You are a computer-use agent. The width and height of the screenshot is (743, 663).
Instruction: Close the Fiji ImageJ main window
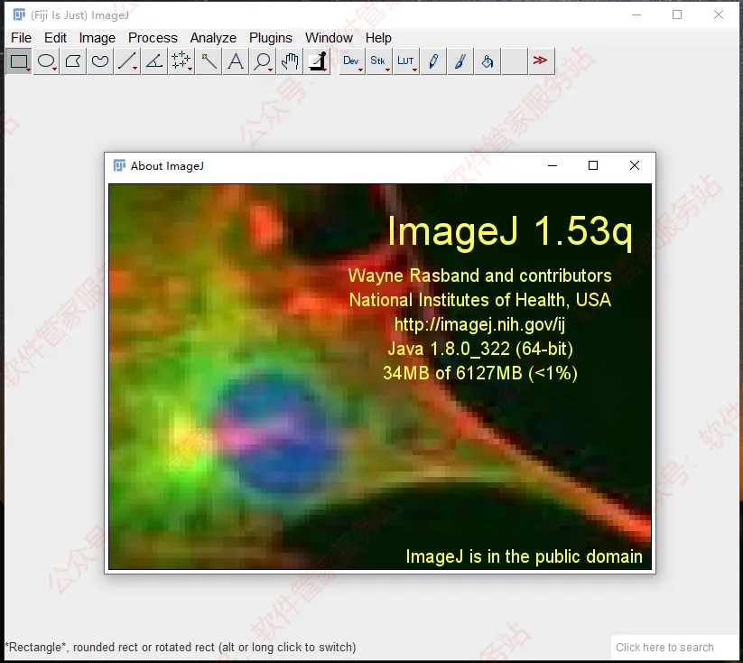tap(719, 14)
